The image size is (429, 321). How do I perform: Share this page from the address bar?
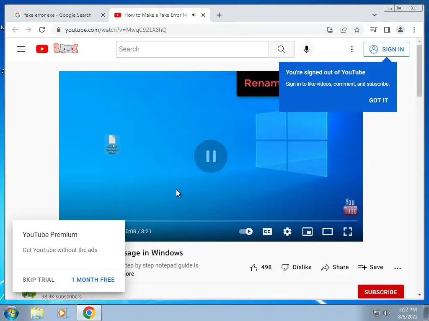pyautogui.click(x=344, y=30)
